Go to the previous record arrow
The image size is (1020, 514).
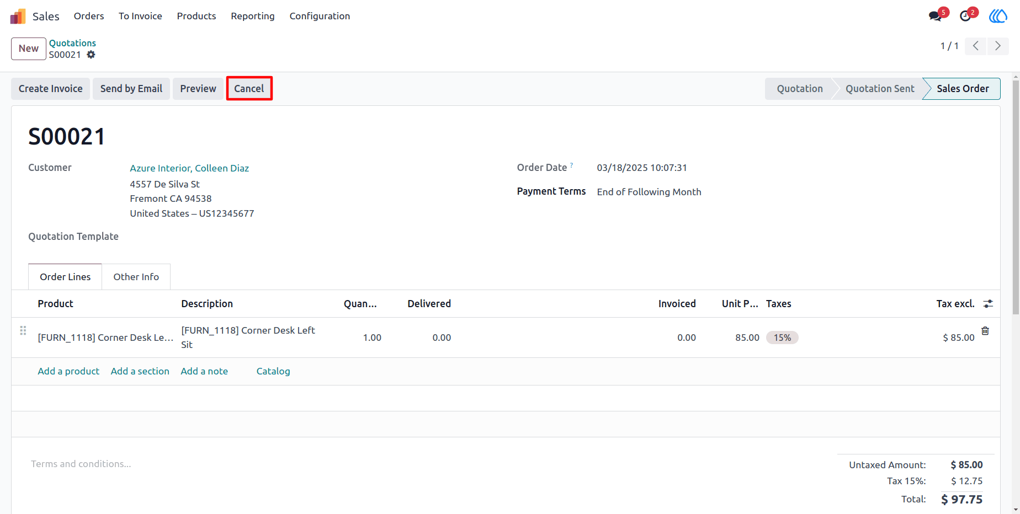click(976, 46)
